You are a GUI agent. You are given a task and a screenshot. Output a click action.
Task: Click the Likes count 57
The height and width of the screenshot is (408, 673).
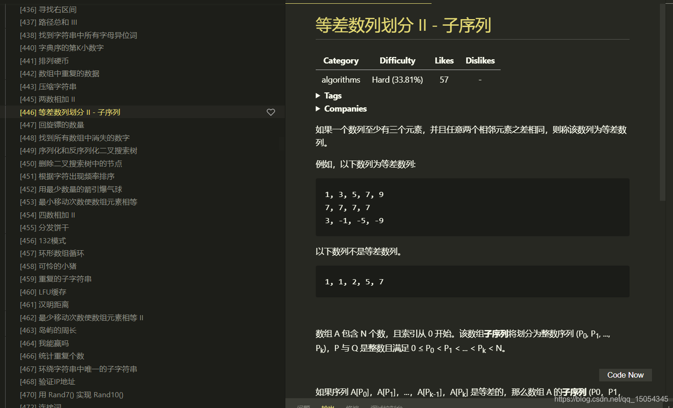tap(444, 80)
